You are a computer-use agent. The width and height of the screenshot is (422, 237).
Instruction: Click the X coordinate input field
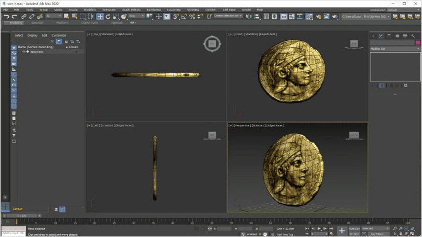click(x=224, y=229)
